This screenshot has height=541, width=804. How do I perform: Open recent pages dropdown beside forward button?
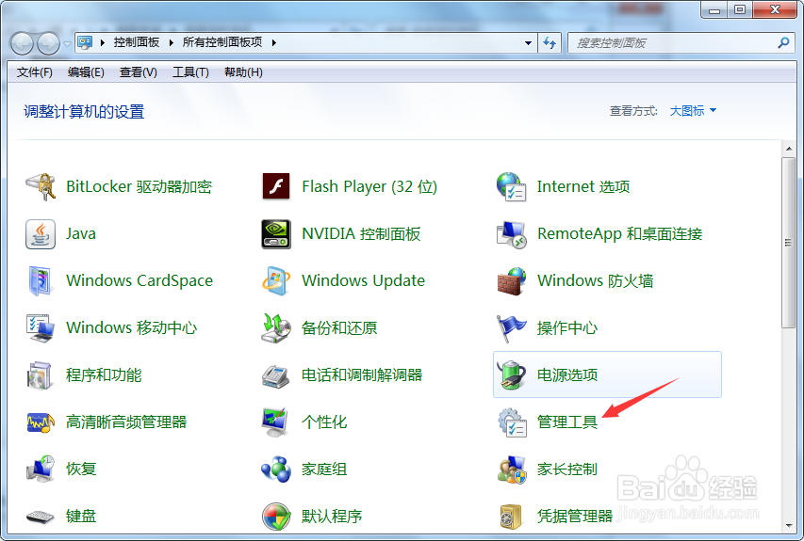67,44
